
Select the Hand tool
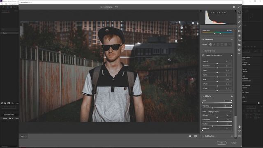(x=239, y=127)
